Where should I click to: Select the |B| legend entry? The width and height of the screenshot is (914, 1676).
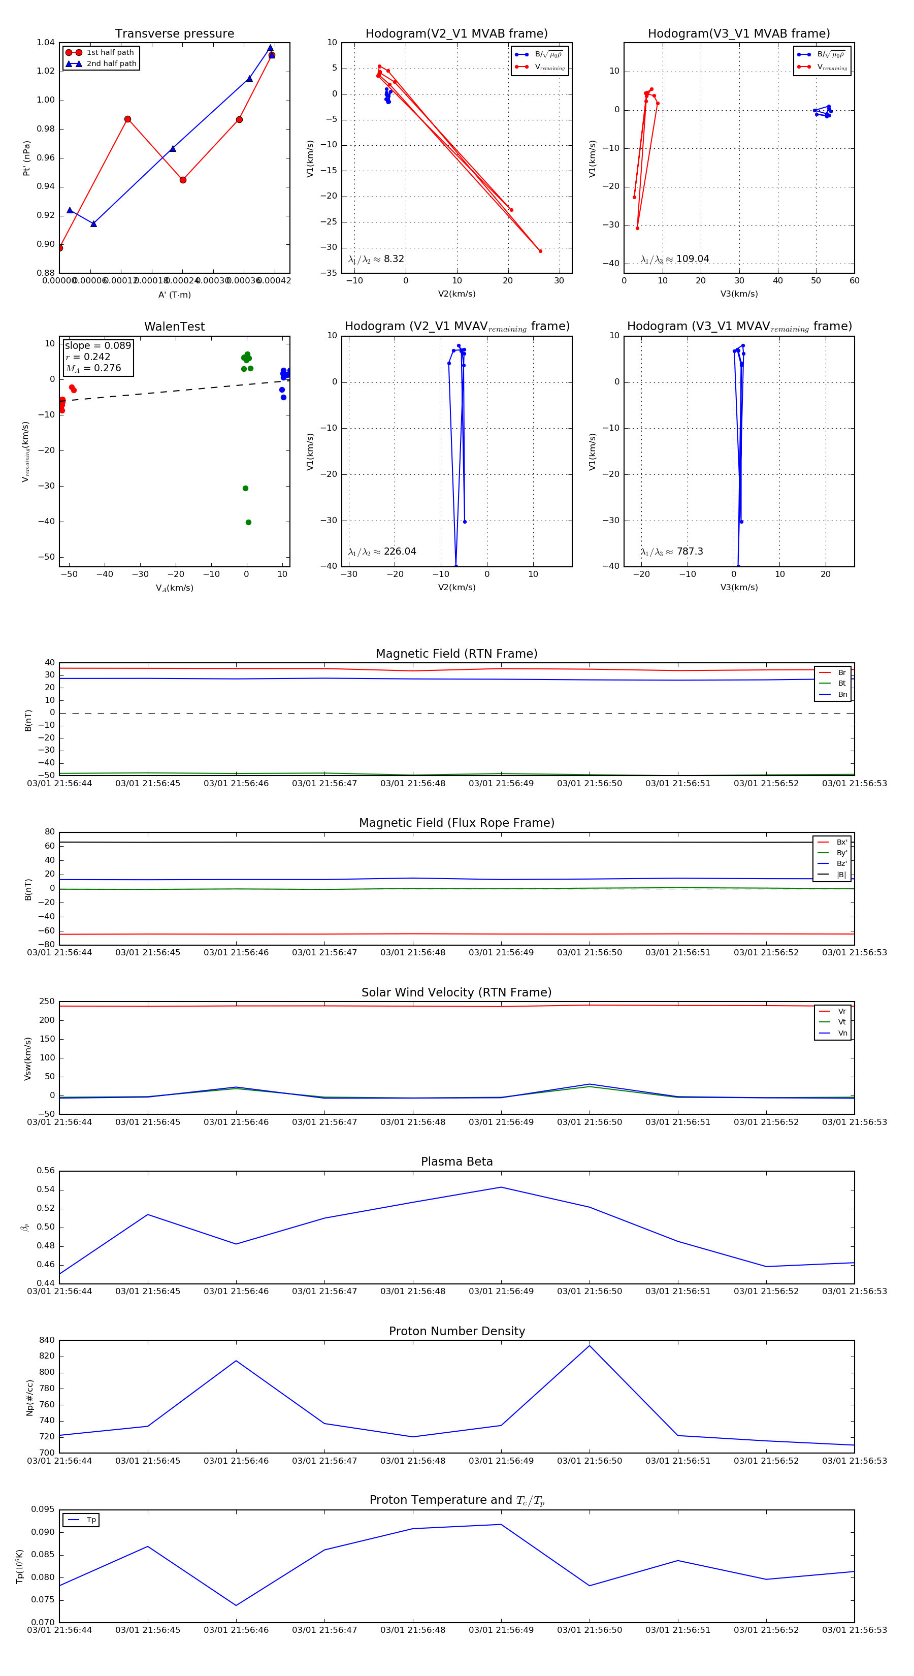point(832,875)
